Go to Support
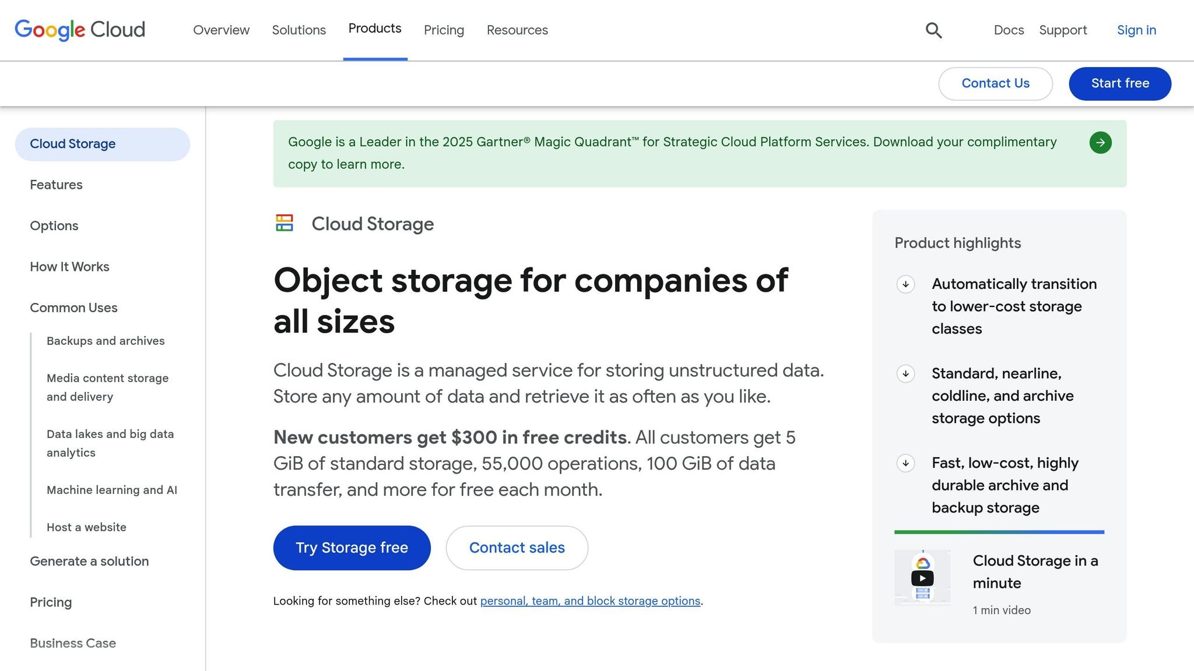Viewport: 1194px width, 671px height. click(x=1063, y=30)
